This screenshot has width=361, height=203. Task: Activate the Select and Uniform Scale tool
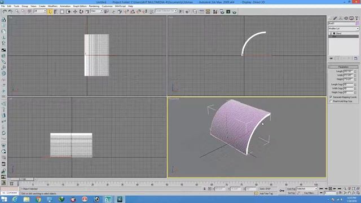pos(87,11)
